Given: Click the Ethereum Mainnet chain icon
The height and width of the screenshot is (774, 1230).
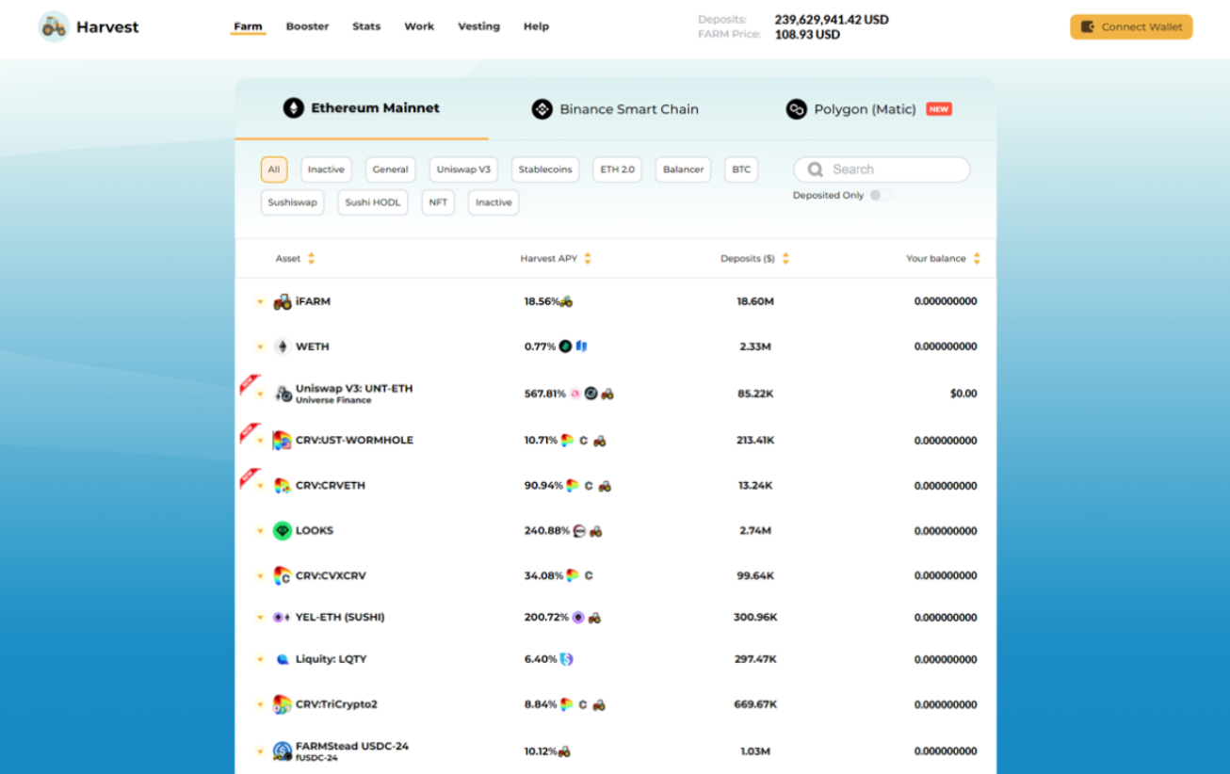Looking at the screenshot, I should 294,107.
